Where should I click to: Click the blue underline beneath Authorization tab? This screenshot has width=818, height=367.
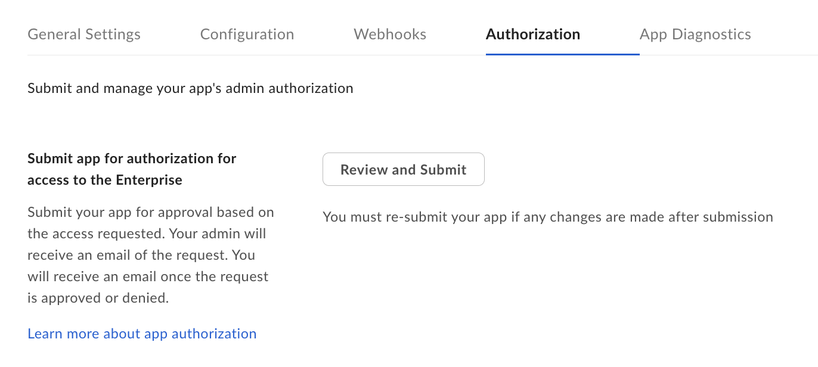pyautogui.click(x=562, y=54)
